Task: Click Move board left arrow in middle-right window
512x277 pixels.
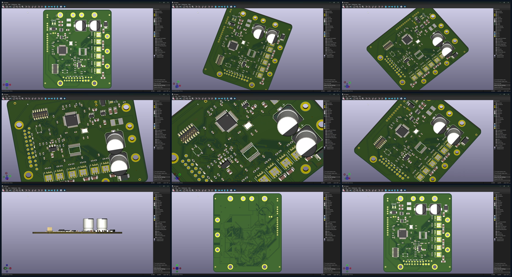Action: tap(389, 99)
